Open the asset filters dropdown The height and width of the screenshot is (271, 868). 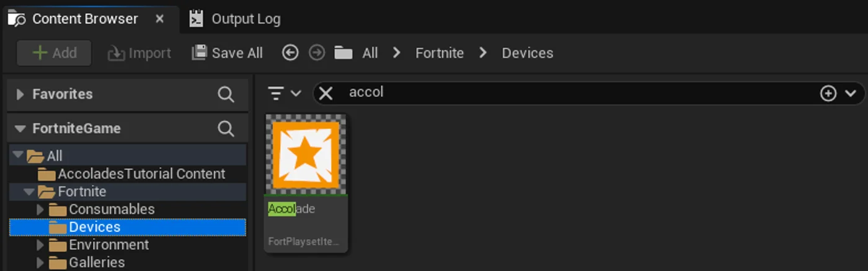point(284,93)
